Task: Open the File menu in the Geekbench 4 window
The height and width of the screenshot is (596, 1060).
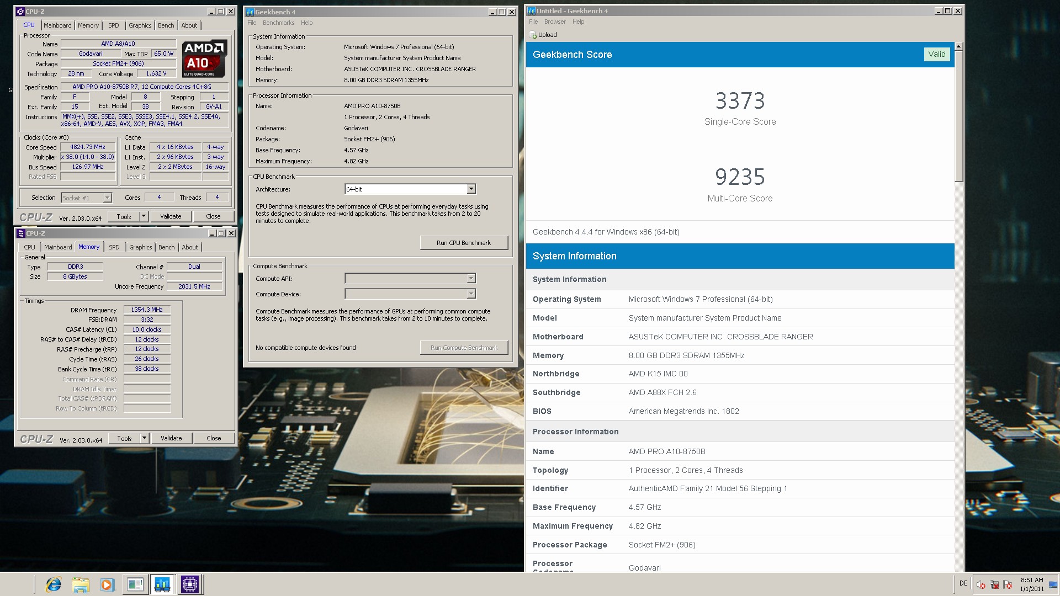Action: click(x=252, y=23)
